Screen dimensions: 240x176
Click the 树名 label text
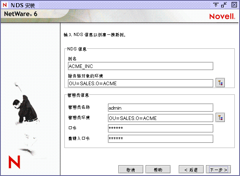coord(72,59)
